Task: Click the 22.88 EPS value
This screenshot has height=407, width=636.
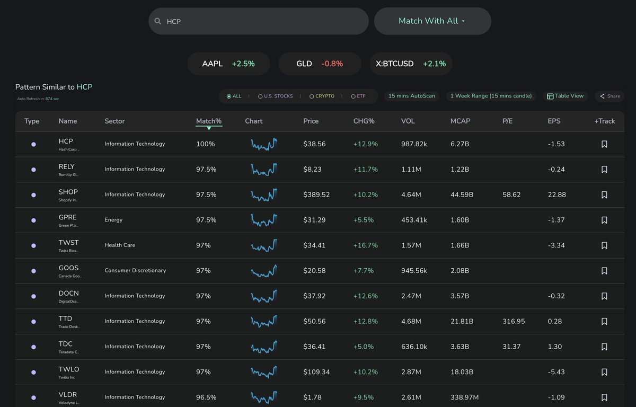Action: pos(556,195)
